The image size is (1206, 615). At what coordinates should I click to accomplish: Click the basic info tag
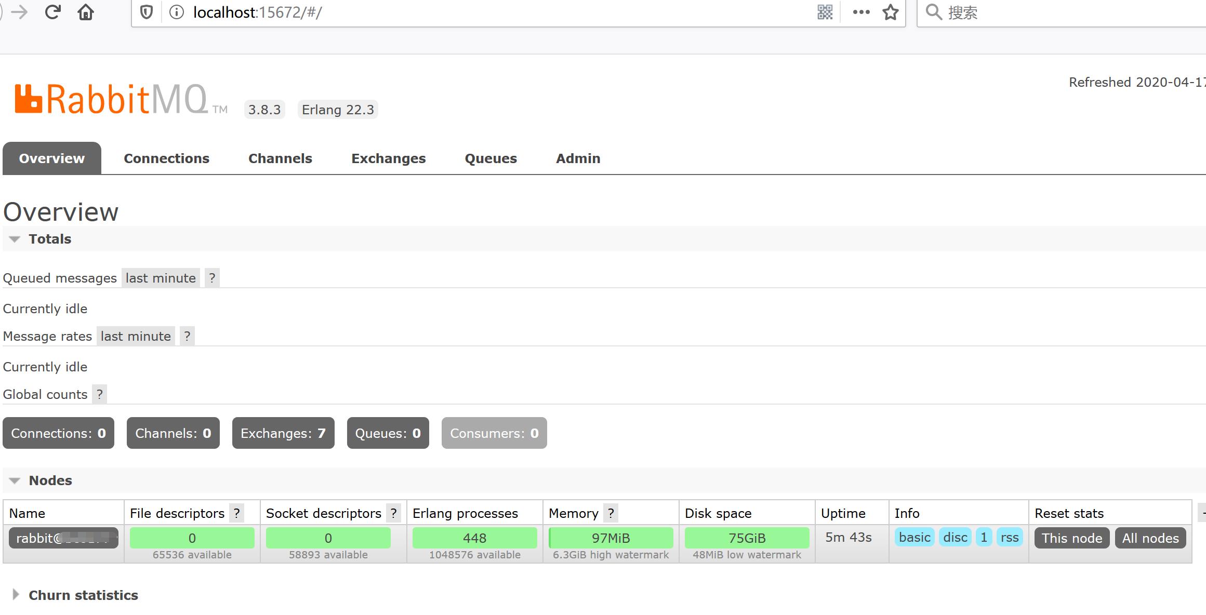[915, 537]
